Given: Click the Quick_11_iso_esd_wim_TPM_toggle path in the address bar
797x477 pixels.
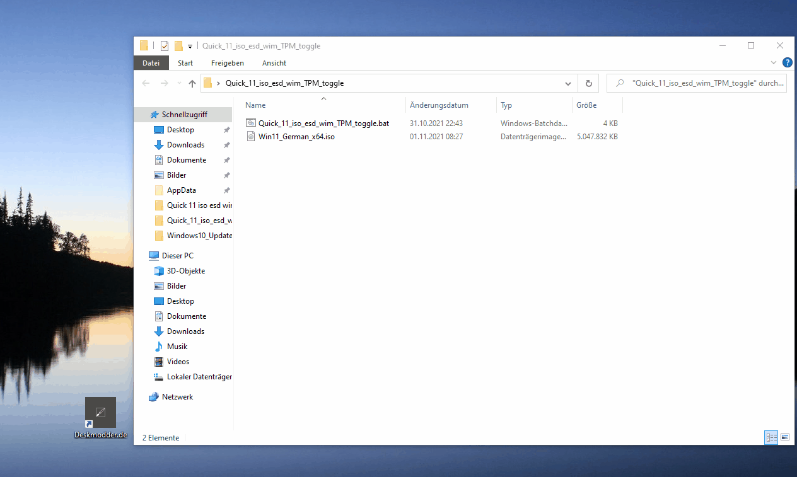Looking at the screenshot, I should click(x=284, y=83).
